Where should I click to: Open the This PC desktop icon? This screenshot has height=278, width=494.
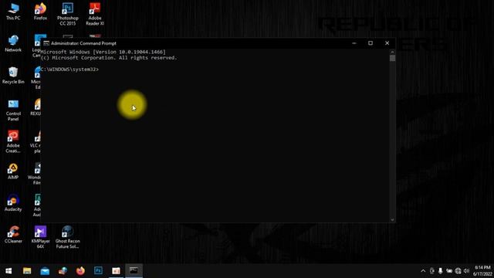point(13,12)
